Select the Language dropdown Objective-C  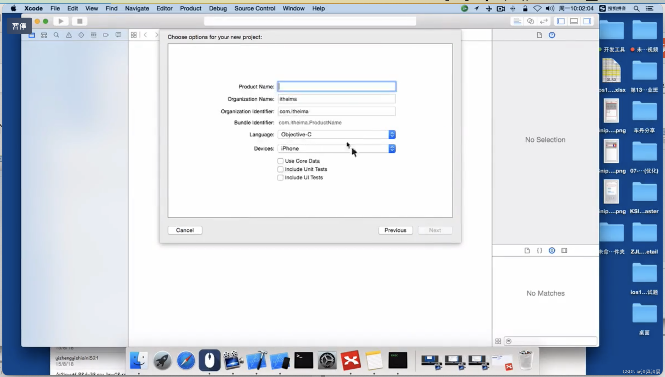[336, 134]
